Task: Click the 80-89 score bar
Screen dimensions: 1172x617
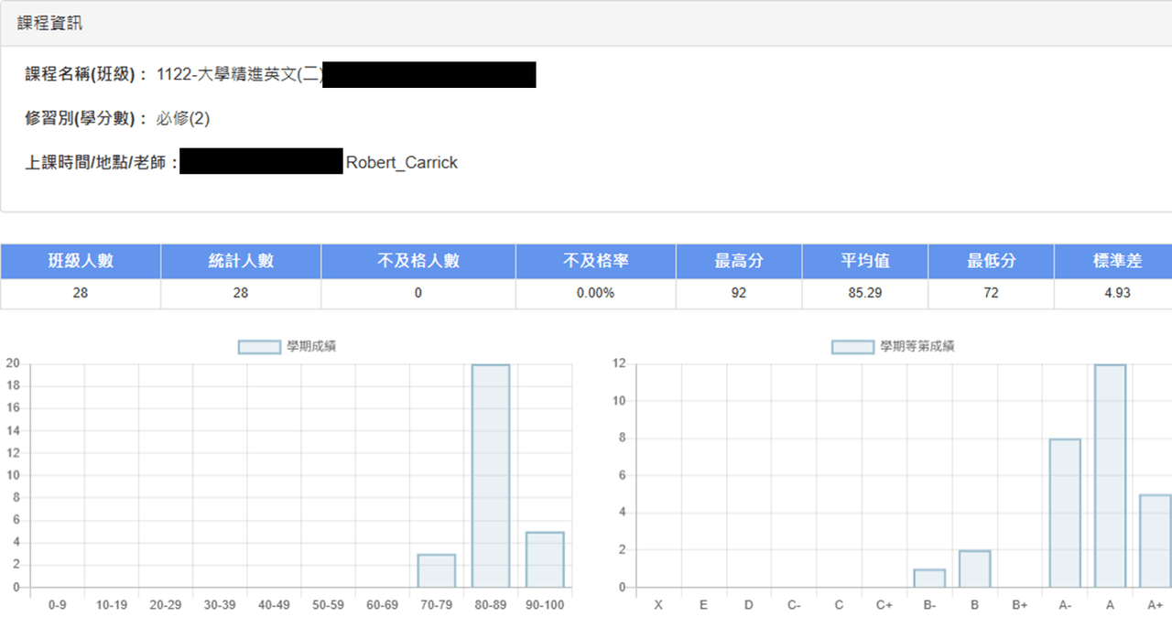Action: pos(491,476)
